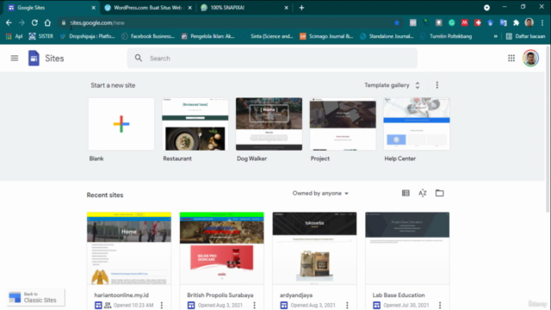The image size is (551, 310).
Task: Open the Dropshipaja bookmark
Action: [x=88, y=36]
